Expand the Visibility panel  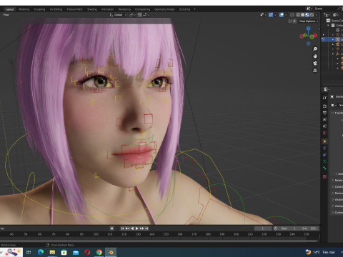click(337, 199)
